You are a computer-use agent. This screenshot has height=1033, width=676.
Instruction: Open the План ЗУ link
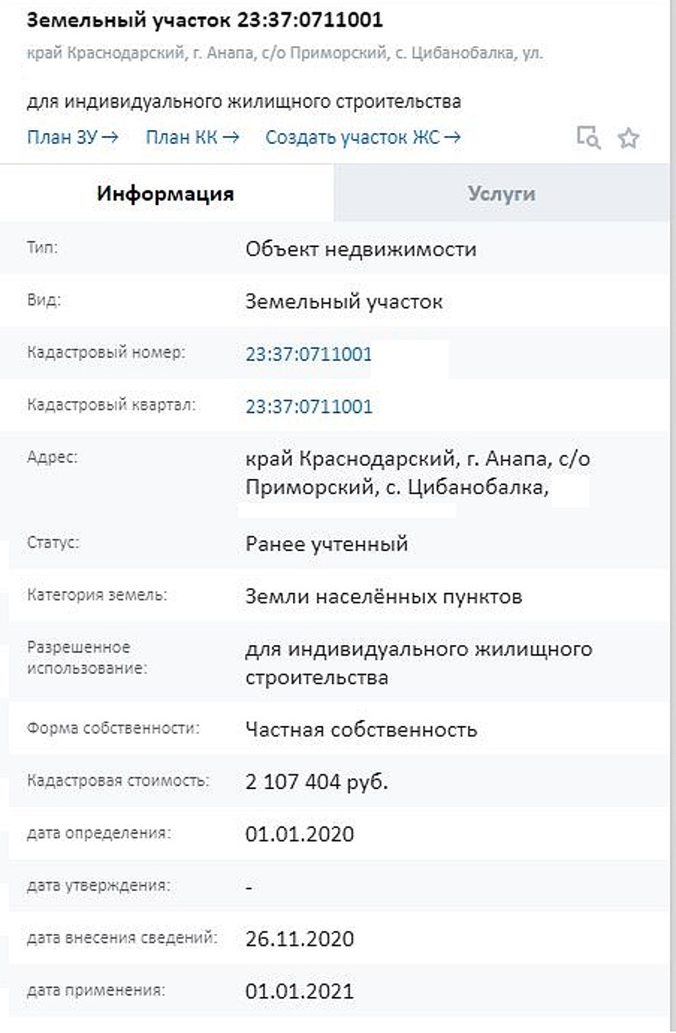tap(73, 138)
